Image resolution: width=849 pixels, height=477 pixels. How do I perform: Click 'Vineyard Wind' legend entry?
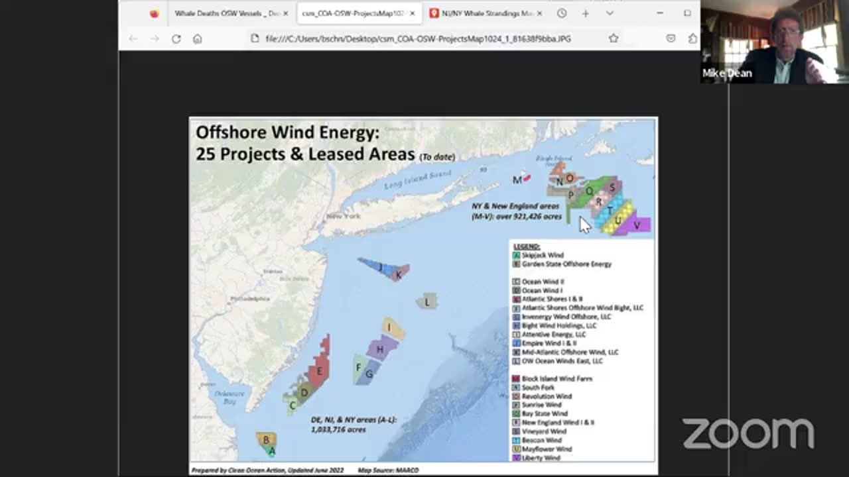[544, 431]
